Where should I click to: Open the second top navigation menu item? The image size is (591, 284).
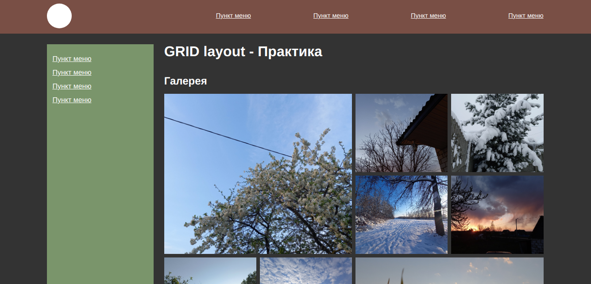click(x=331, y=15)
